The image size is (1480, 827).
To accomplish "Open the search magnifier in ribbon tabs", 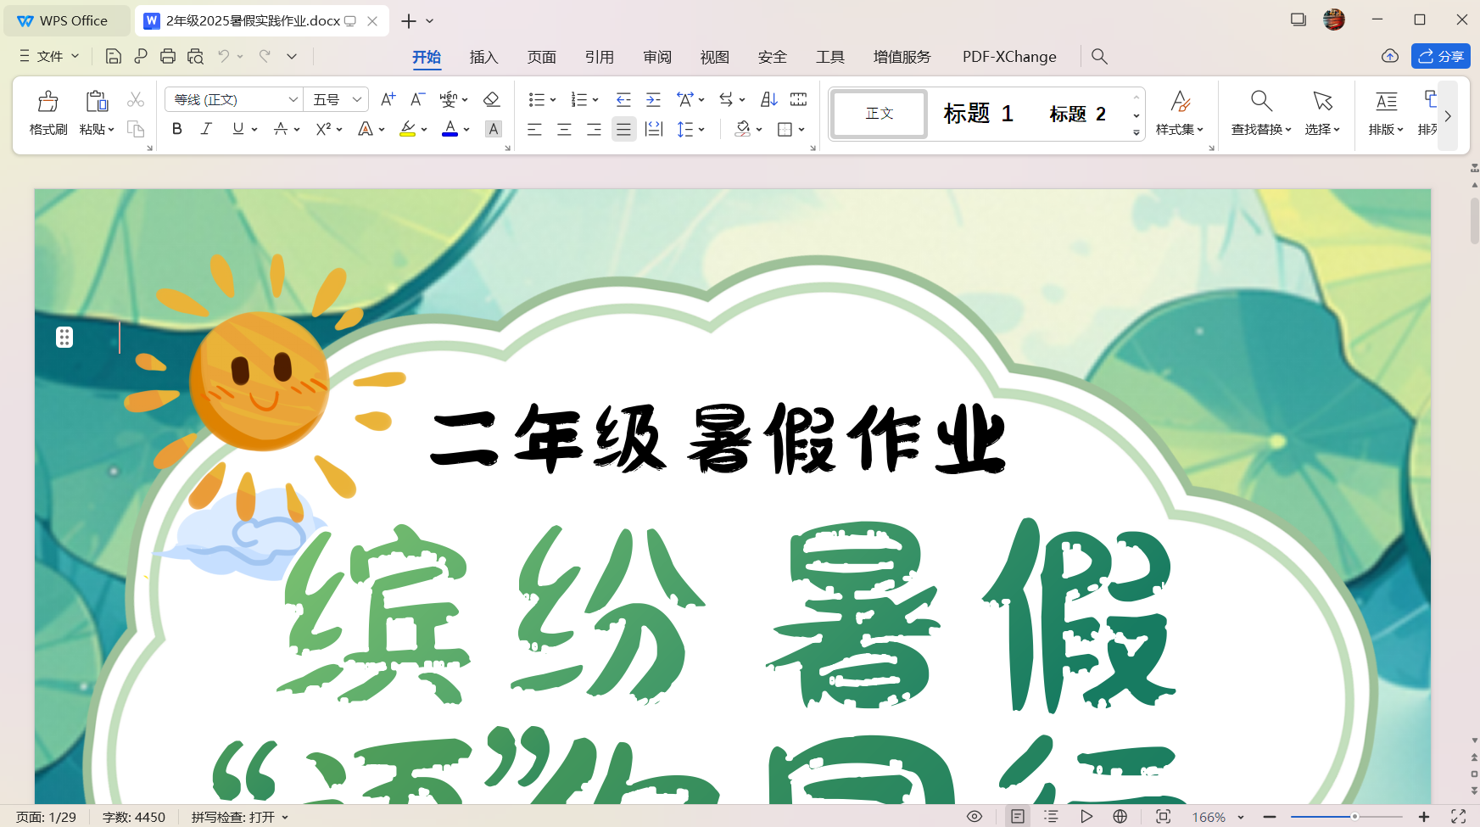I will point(1099,56).
